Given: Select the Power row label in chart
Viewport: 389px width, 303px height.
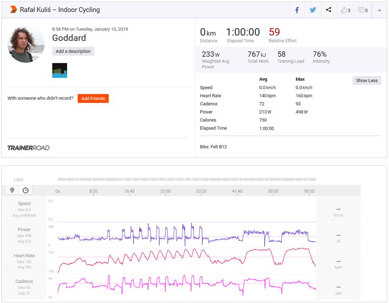Looking at the screenshot, I should (x=24, y=229).
